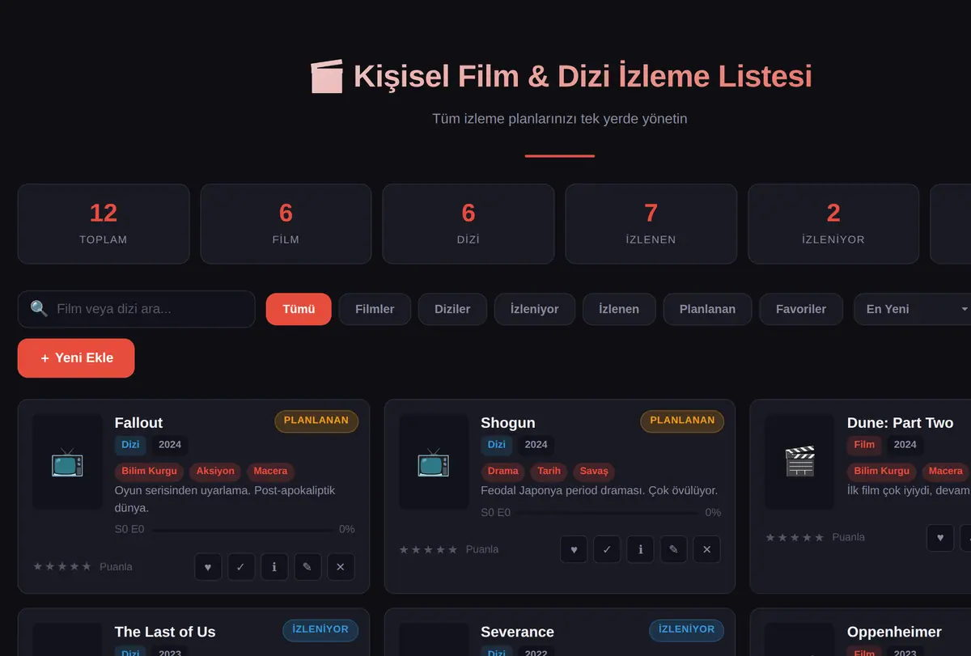Image resolution: width=971 pixels, height=656 pixels.
Task: Click Shogun's S0 E0 episode label
Action: pyautogui.click(x=495, y=513)
